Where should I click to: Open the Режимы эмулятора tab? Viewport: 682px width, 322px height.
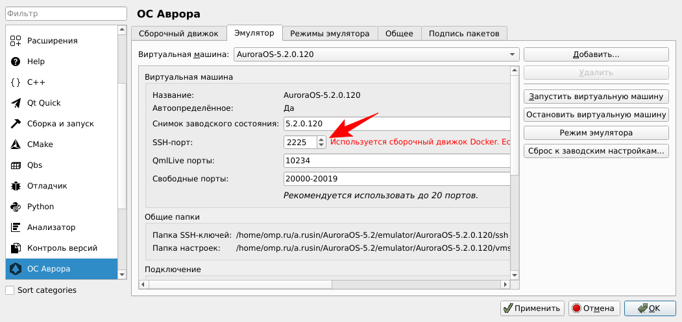pos(330,34)
